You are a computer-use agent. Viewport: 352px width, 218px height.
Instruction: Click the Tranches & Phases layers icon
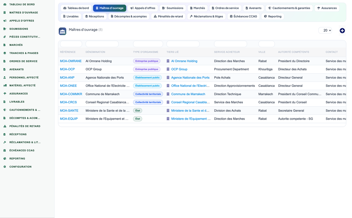tap(5, 53)
